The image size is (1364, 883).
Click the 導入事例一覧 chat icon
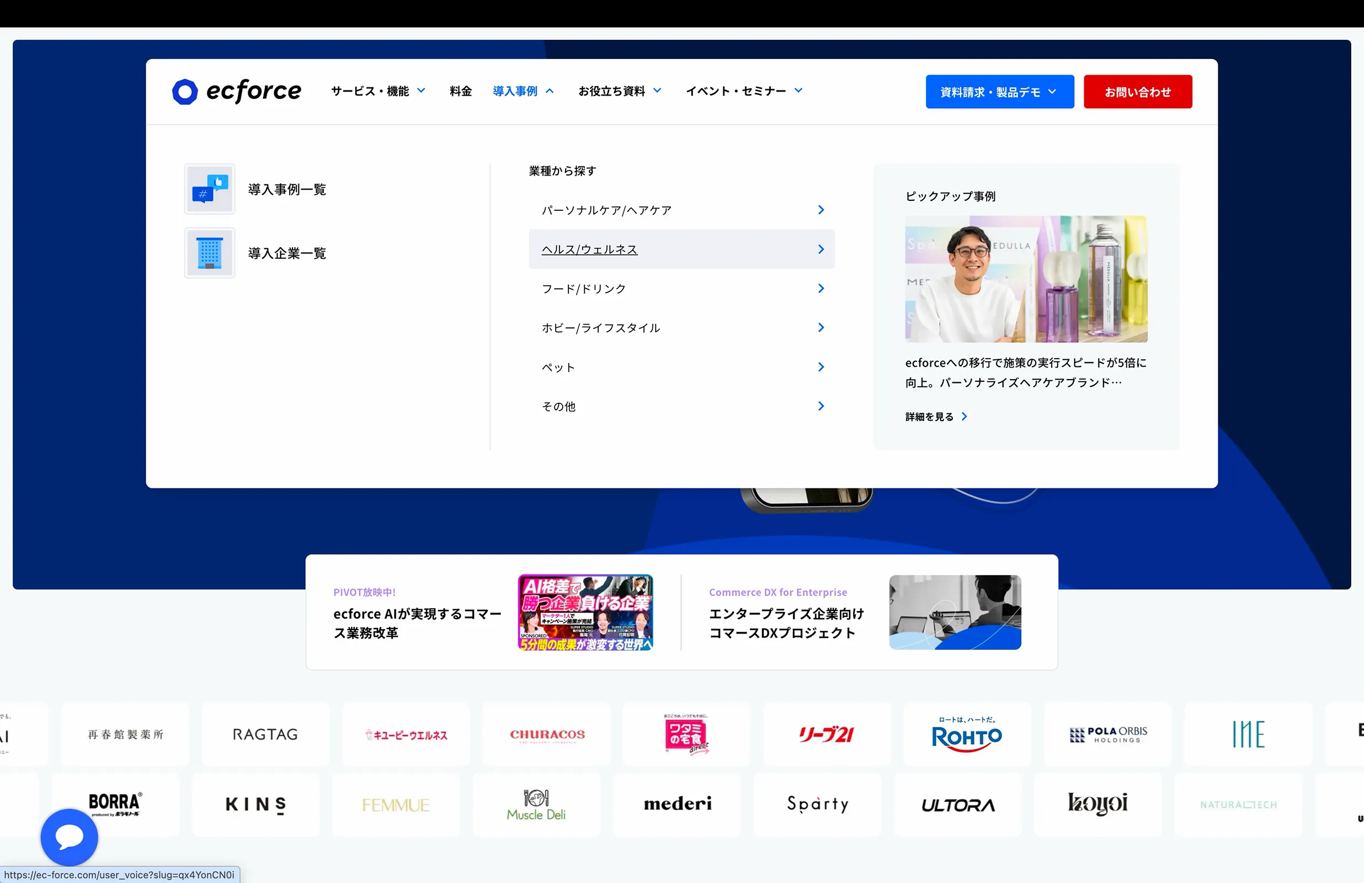coord(210,189)
